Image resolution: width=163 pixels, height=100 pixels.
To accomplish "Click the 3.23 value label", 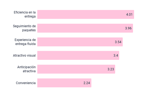I will coord(111,69).
